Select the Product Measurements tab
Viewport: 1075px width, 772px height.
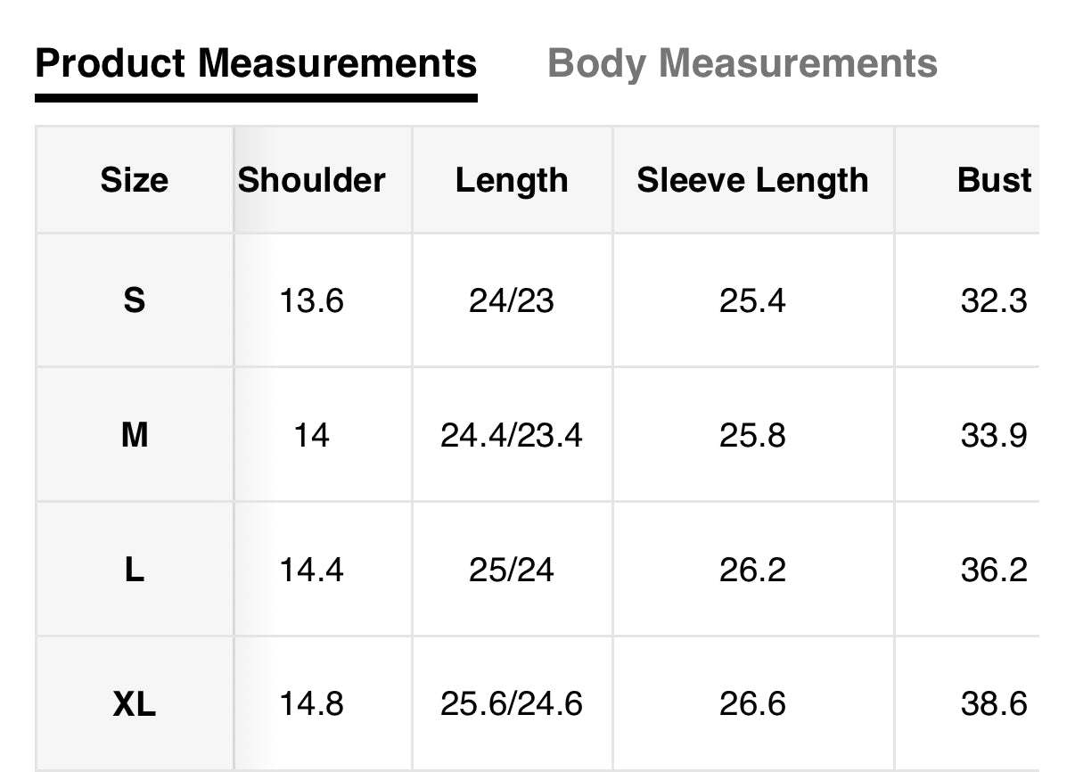point(256,64)
